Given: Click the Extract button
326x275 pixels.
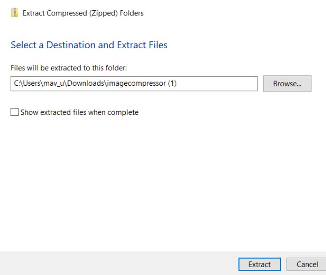Looking at the screenshot, I should point(259,264).
